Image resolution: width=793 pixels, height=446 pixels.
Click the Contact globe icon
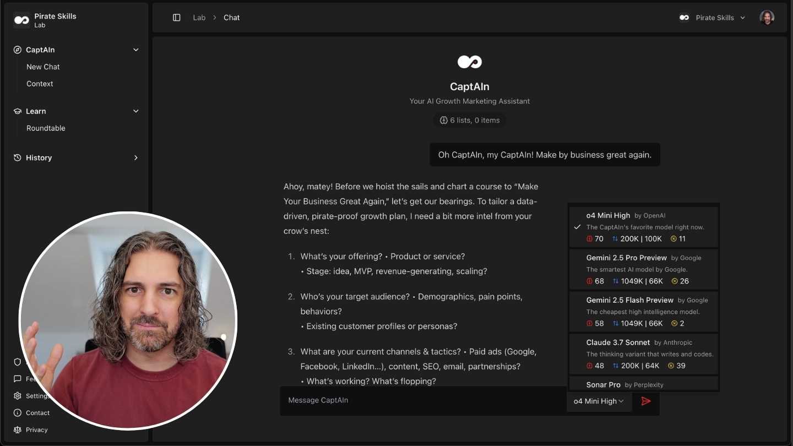pyautogui.click(x=18, y=412)
